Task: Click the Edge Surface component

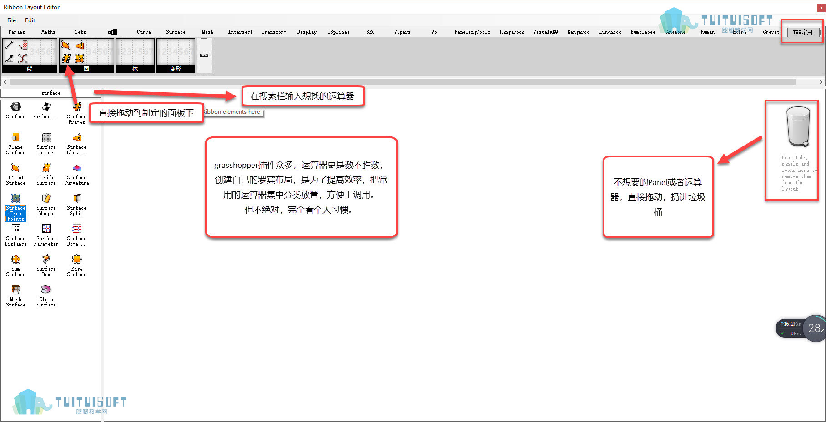Action: tap(76, 266)
